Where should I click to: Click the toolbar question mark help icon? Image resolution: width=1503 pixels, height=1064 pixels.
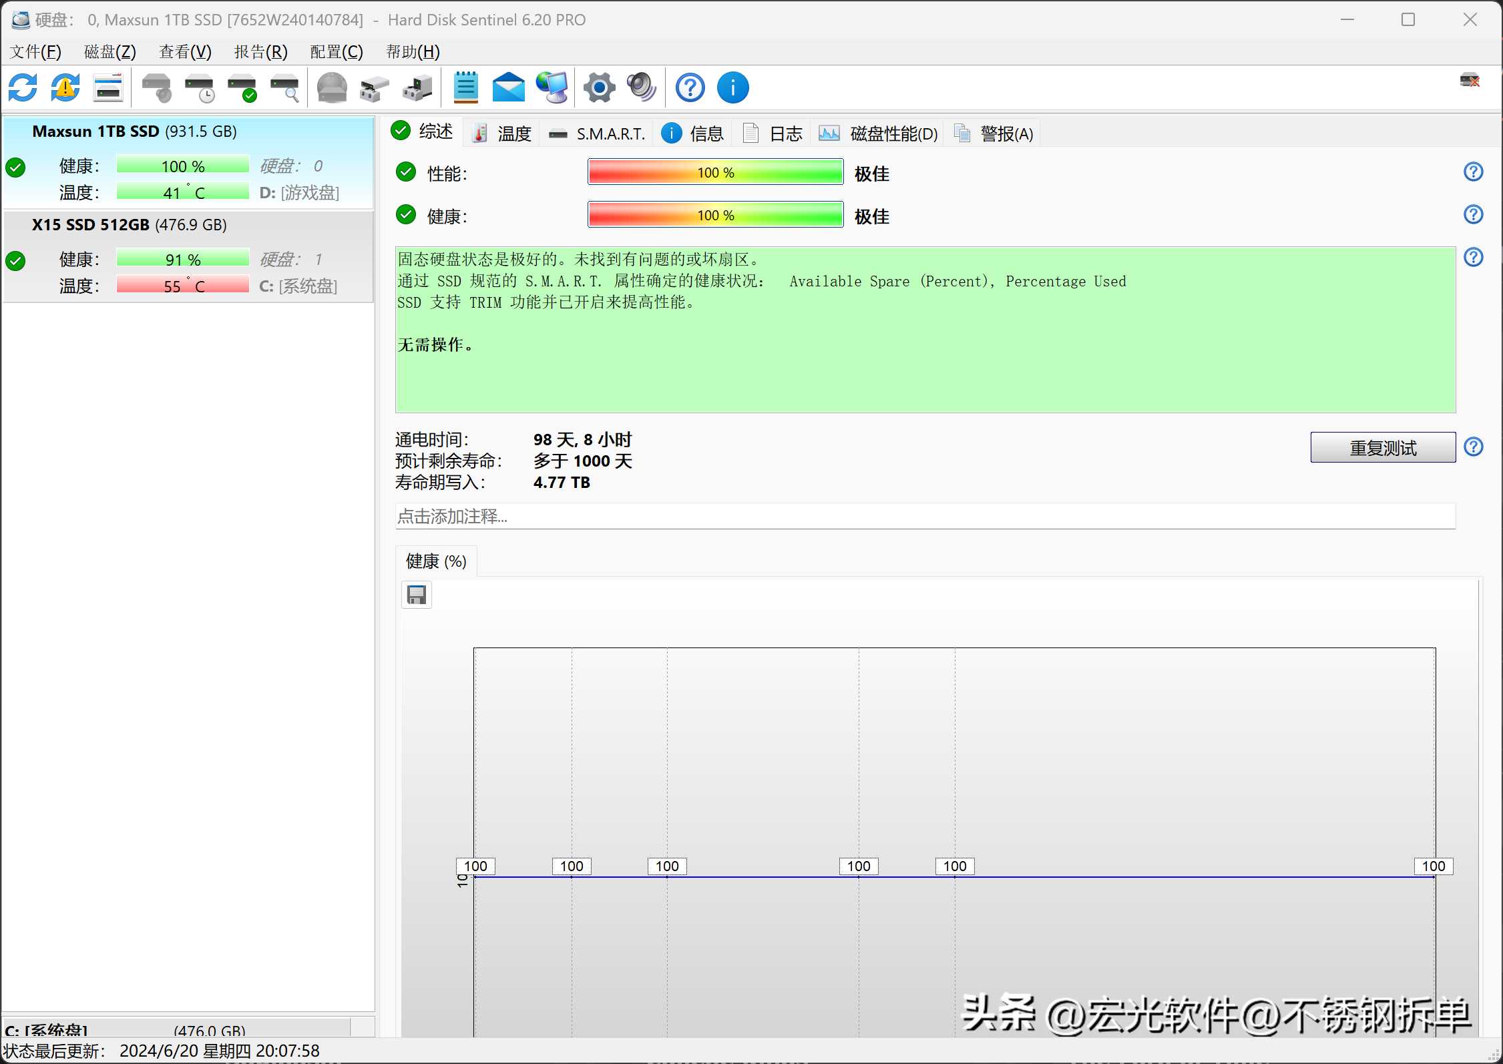pyautogui.click(x=690, y=87)
